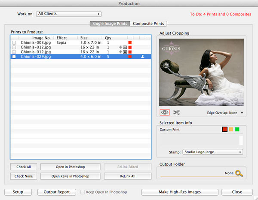Click the plus icon on first Ghionis-012.jpg row
Viewport: 258px width, 200px height.
click(121, 47)
